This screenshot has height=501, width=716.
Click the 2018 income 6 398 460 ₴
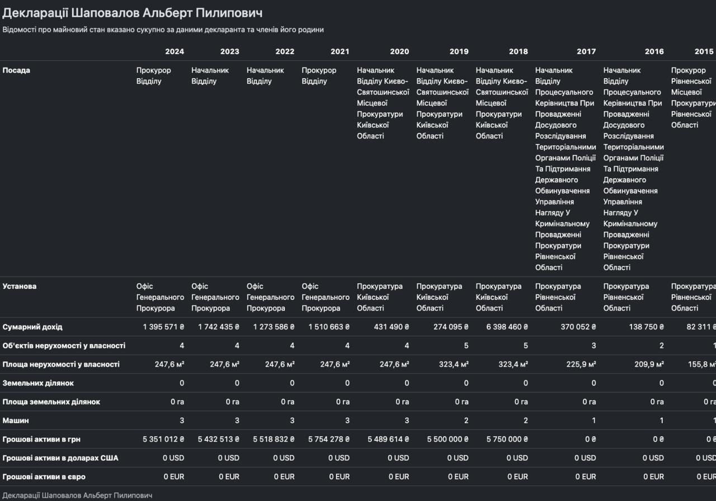point(507,327)
